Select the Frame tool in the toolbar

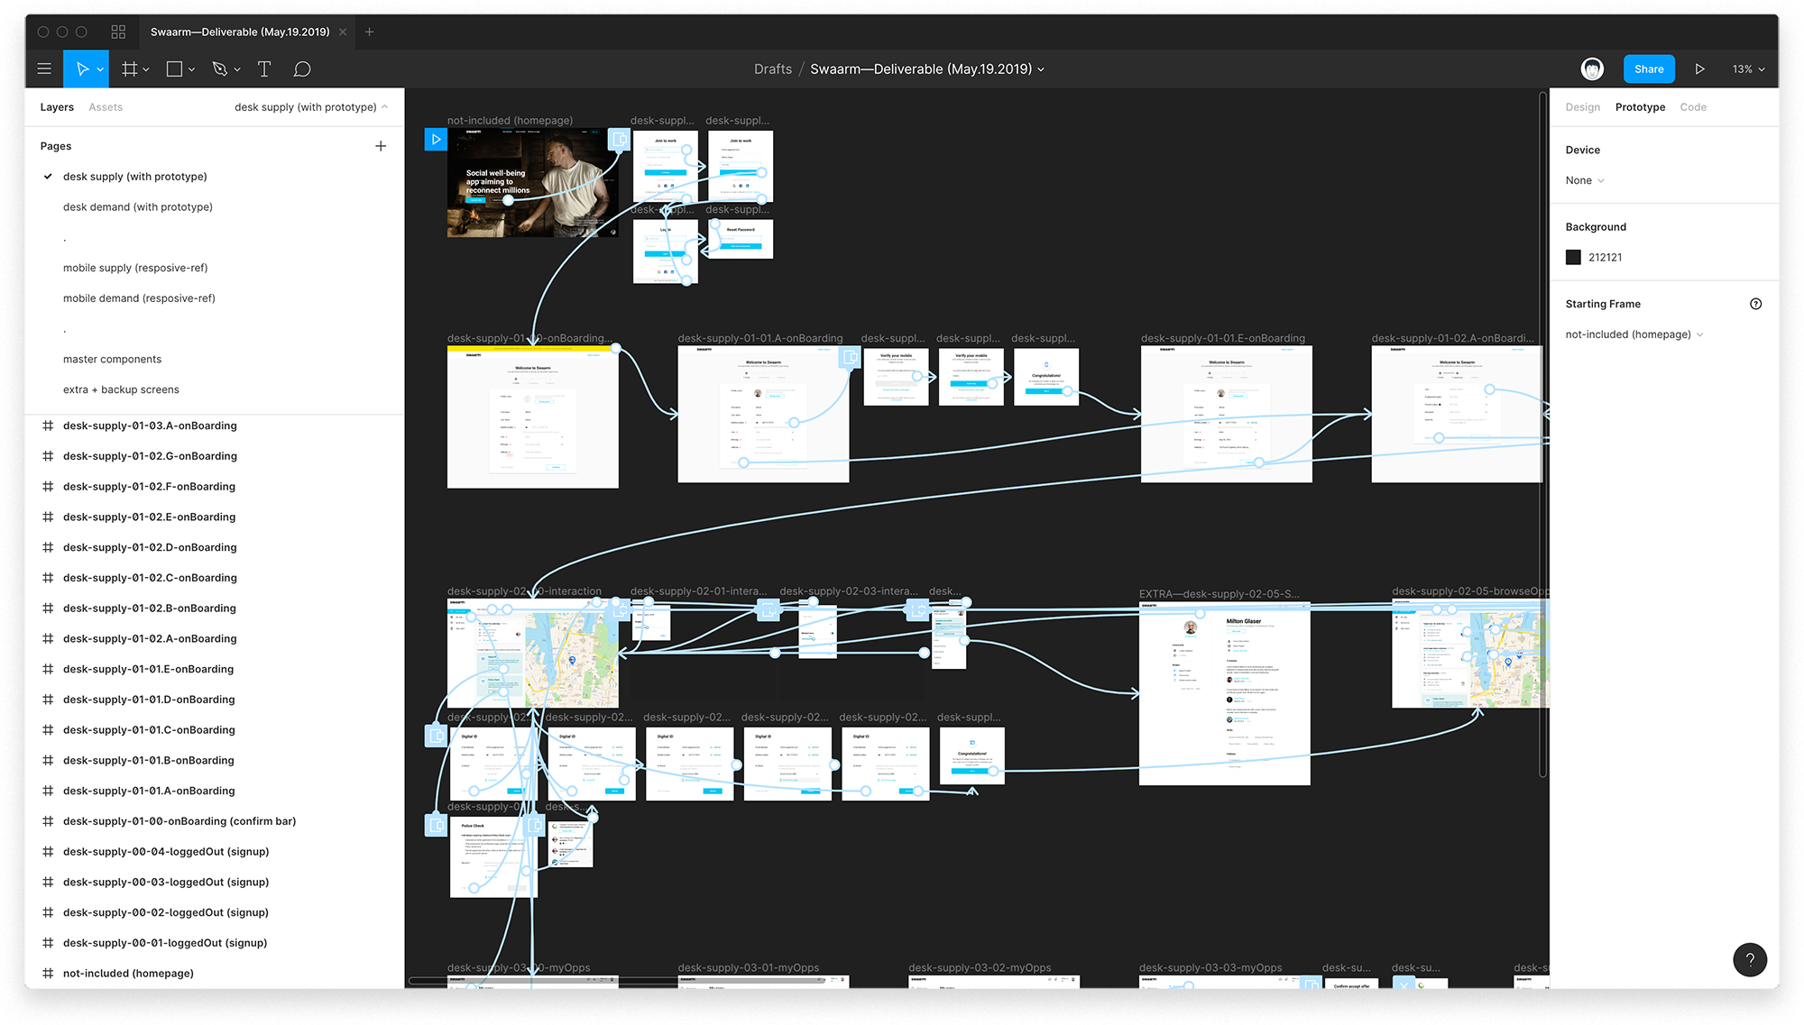coord(130,69)
